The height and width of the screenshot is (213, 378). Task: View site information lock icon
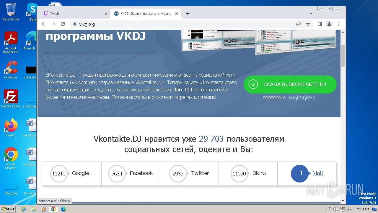pyautogui.click(x=74, y=24)
